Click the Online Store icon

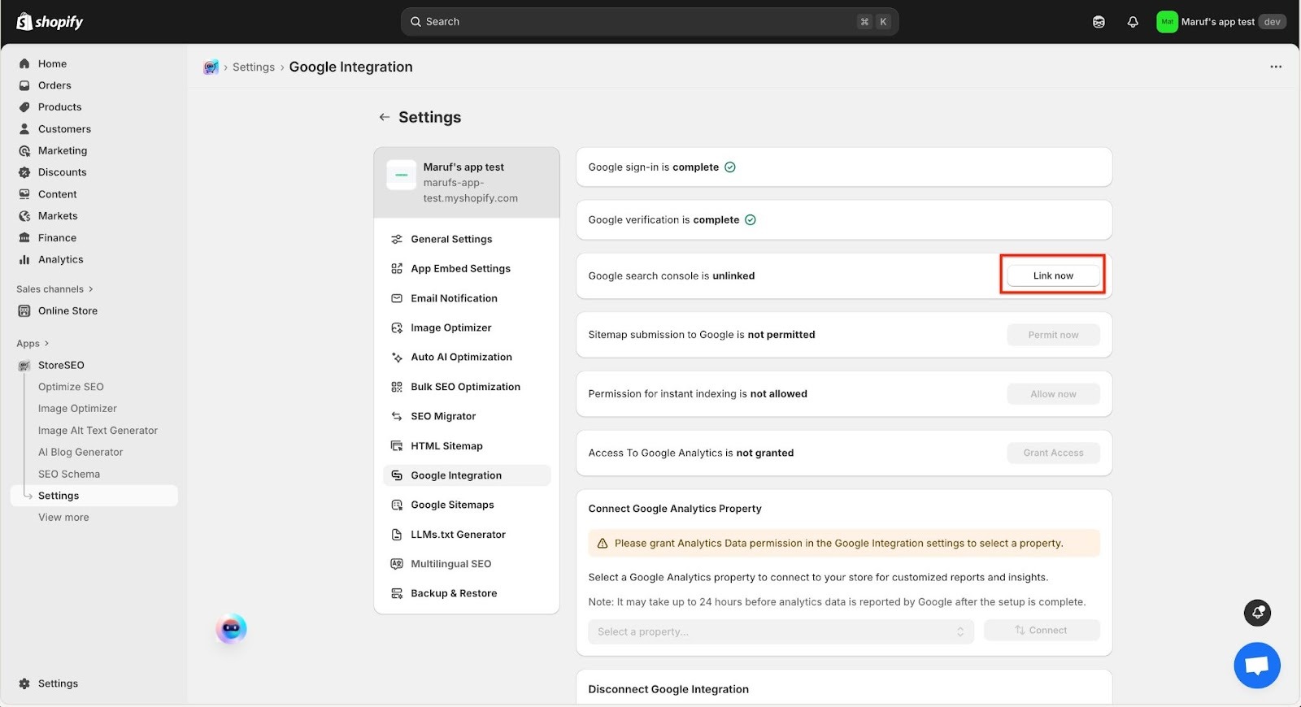[24, 310]
